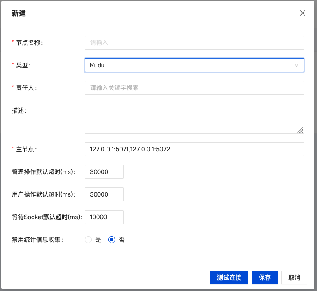
Task: Select 否 radio for 禁用统计信息收集
Action: [112, 240]
